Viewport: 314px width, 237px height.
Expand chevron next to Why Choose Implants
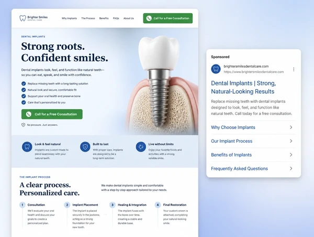tap(291, 127)
